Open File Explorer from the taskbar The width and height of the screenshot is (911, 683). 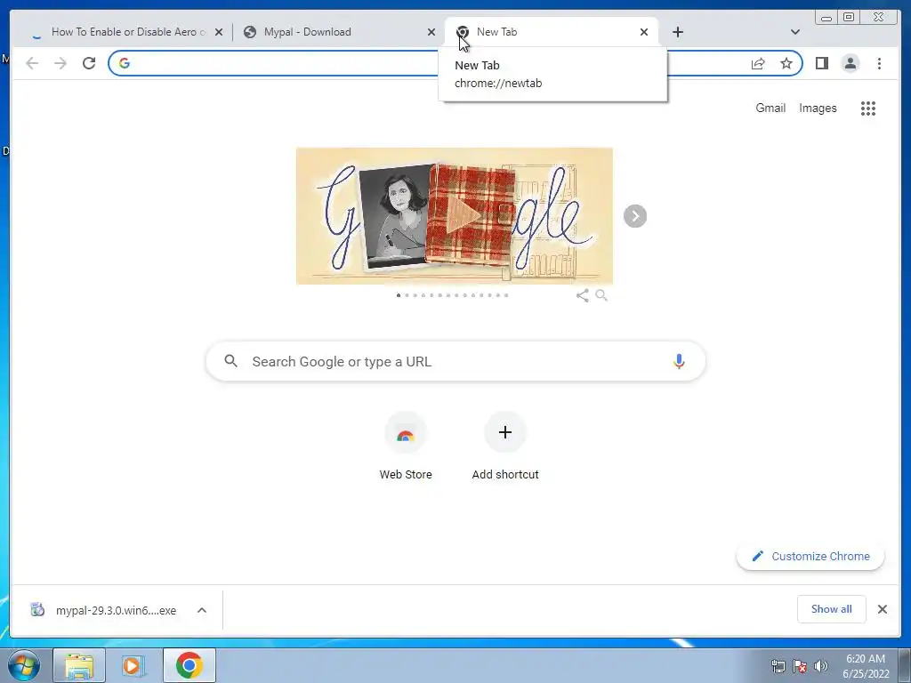point(79,665)
